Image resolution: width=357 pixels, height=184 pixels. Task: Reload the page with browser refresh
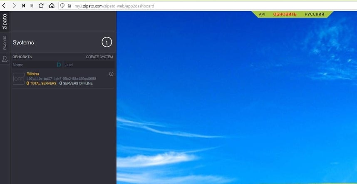point(41,6)
